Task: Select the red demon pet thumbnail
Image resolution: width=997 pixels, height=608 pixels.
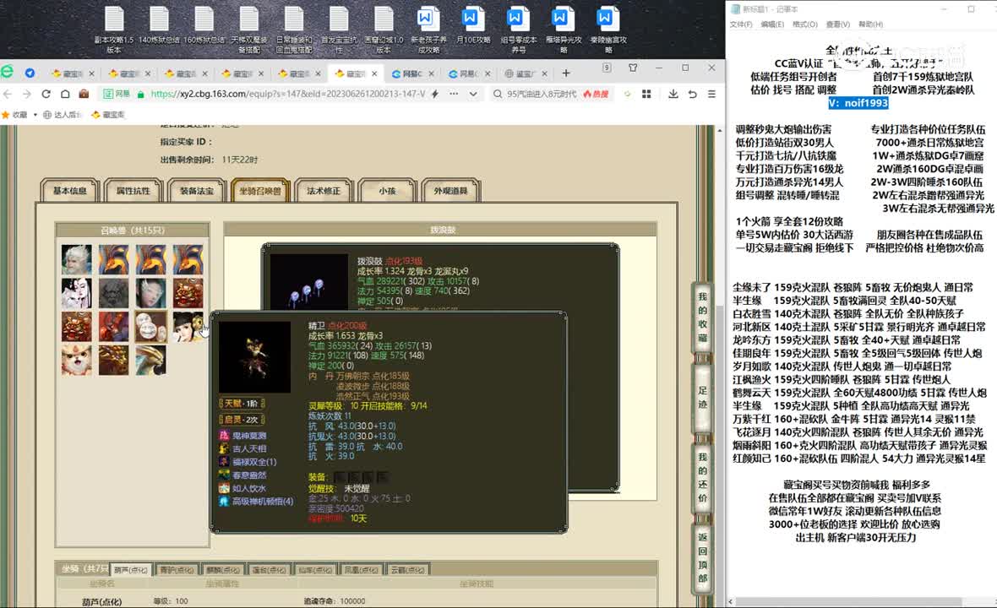Action: click(114, 327)
